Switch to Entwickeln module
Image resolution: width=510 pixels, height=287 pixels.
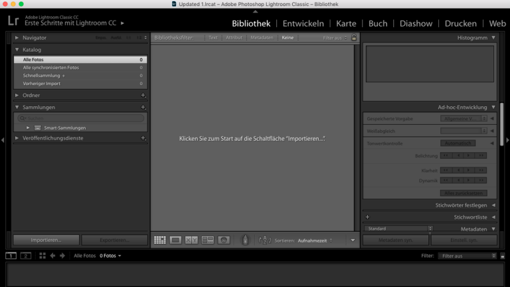[x=303, y=23]
